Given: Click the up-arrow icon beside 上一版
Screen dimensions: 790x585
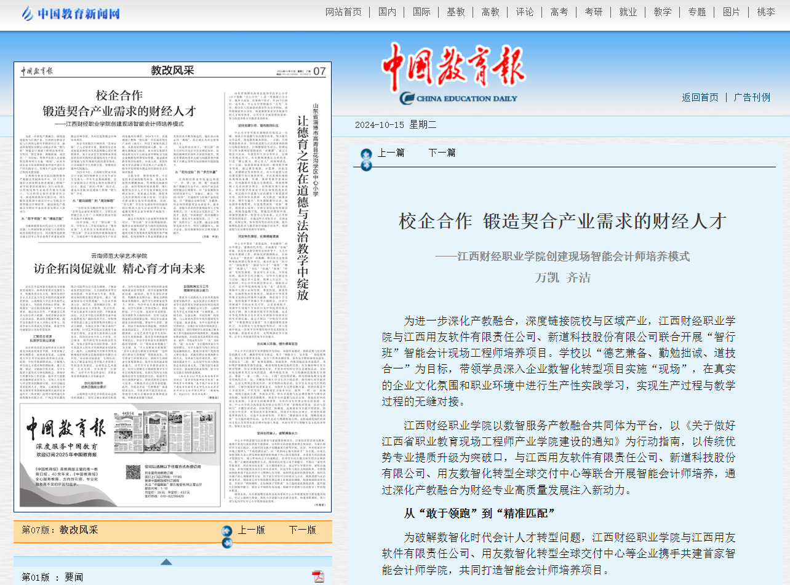Looking at the screenshot, I should tap(227, 531).
